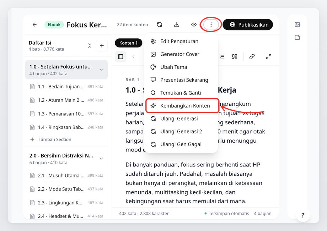Click Tambah Section under chapter 1
Image resolution: width=327 pixels, height=231 pixels.
pyautogui.click(x=51, y=139)
